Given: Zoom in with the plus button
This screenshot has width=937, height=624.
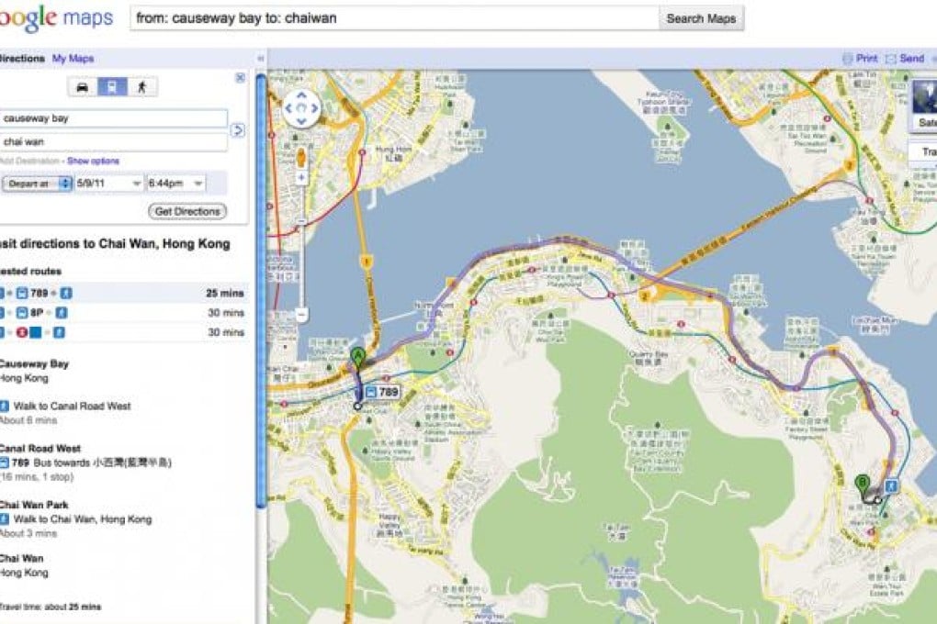Looking at the screenshot, I should pyautogui.click(x=301, y=177).
